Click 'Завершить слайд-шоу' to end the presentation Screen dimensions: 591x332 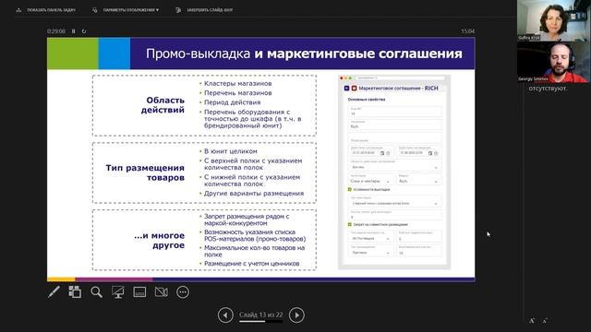click(x=205, y=10)
